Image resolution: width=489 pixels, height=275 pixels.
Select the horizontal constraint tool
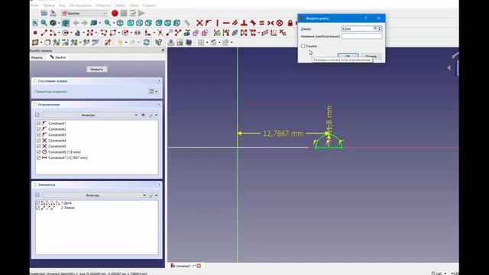point(226,23)
